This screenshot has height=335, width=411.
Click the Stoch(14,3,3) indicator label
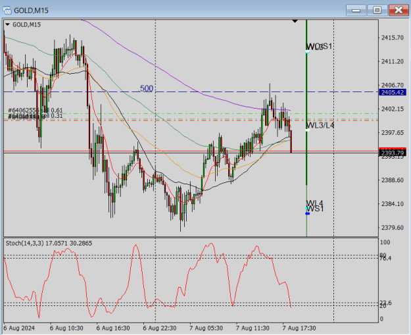(49, 244)
